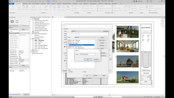Click Editar tipo in Properties panel
174x98 pixels.
pos(26,26)
